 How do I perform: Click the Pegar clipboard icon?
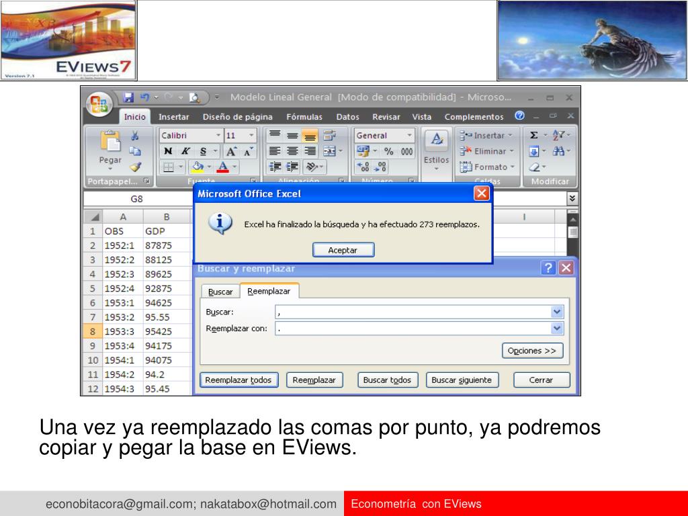[x=110, y=141]
